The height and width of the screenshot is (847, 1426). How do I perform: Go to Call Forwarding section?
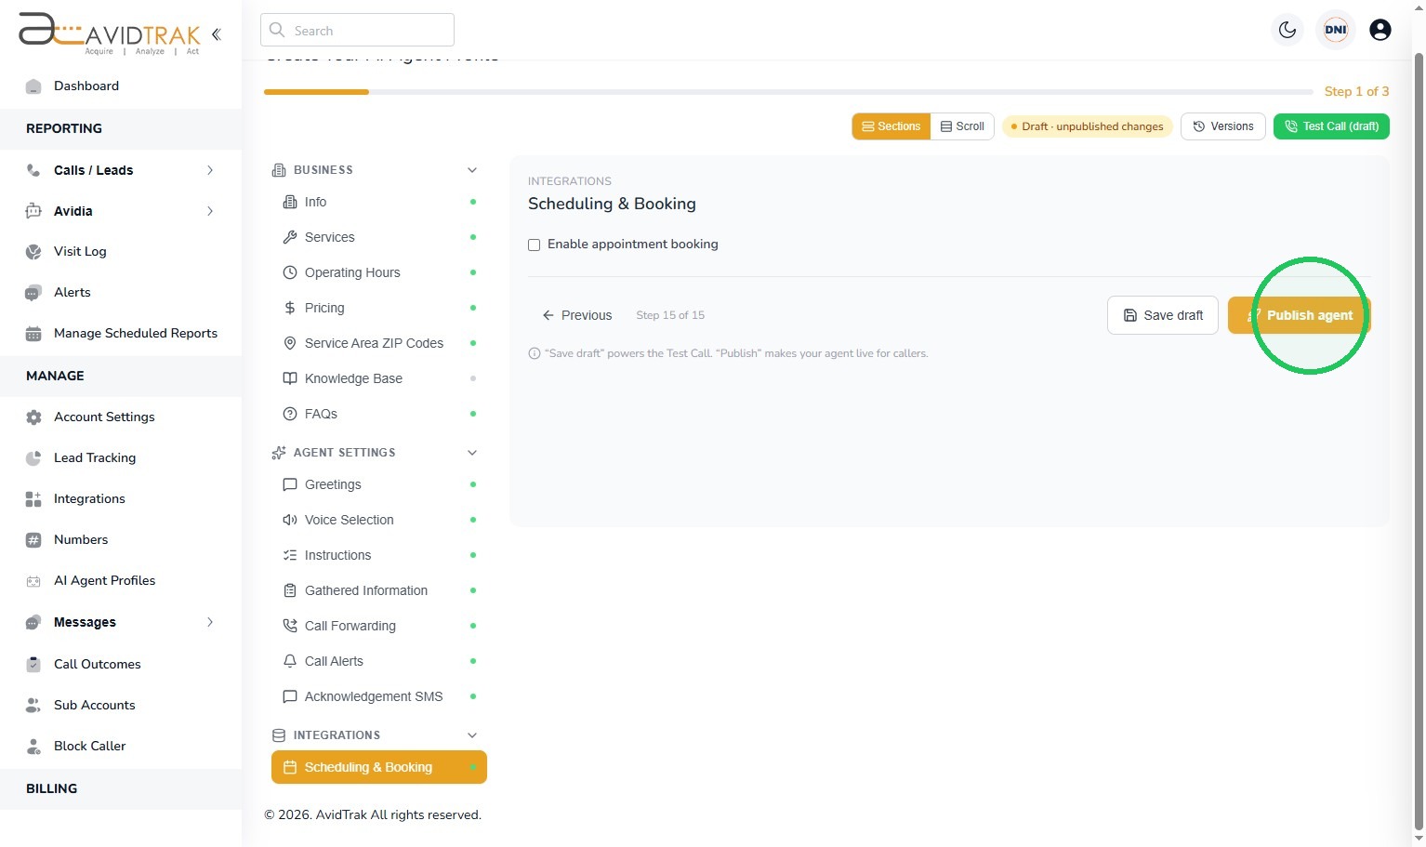pos(379,626)
